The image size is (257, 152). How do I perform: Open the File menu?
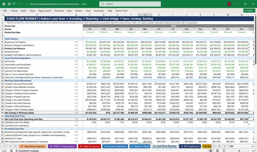coord(5,11)
